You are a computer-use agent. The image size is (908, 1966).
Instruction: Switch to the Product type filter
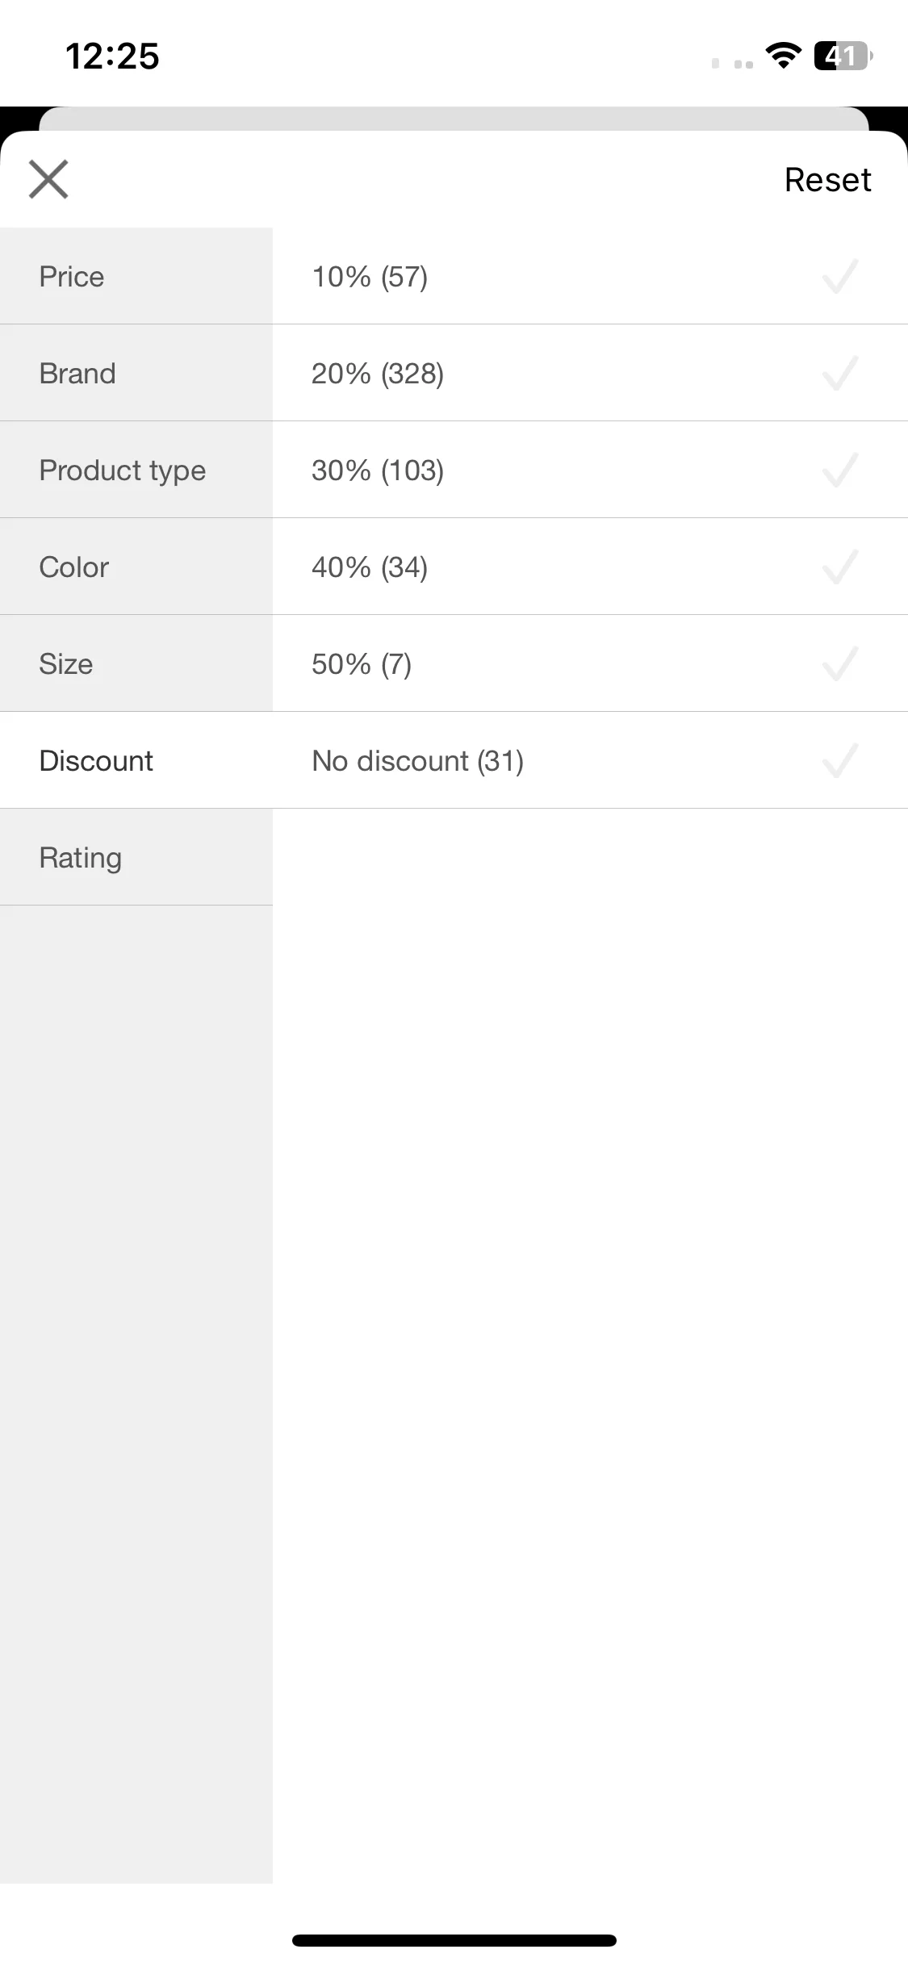pyautogui.click(x=136, y=470)
